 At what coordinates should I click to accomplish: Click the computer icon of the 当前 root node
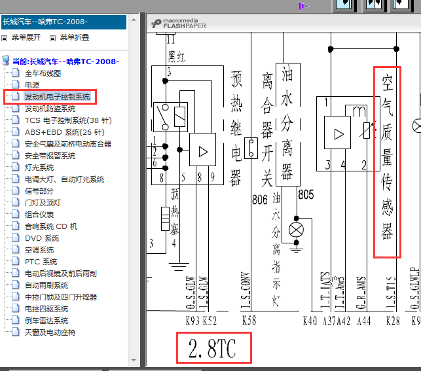click(6, 61)
